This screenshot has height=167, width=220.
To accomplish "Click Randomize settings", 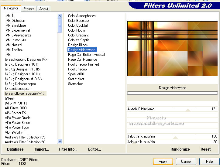I will 180,149.
